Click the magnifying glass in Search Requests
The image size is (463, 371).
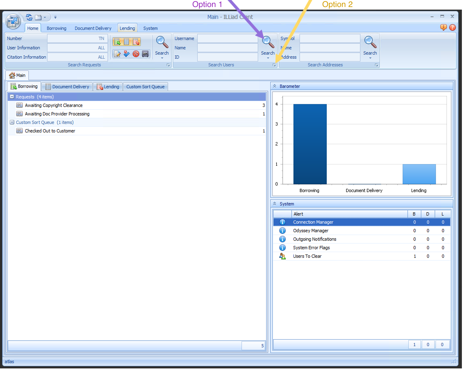pyautogui.click(x=162, y=43)
